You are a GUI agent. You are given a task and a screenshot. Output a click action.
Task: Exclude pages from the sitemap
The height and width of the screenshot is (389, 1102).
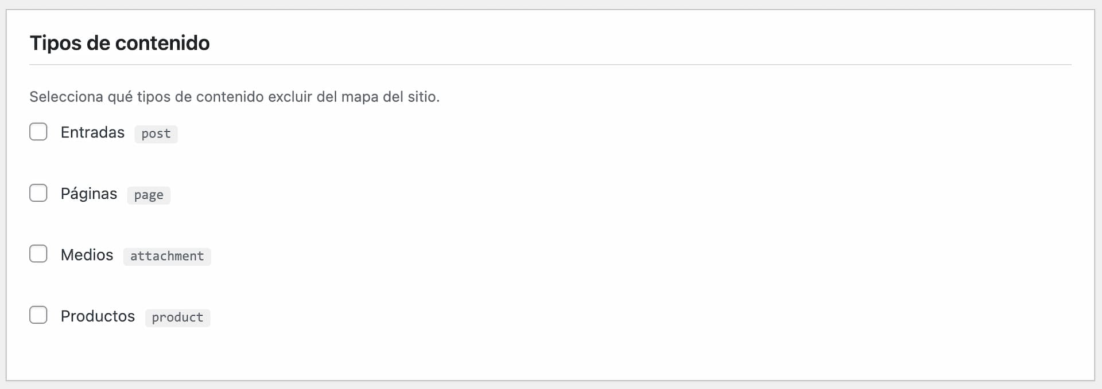click(x=38, y=193)
